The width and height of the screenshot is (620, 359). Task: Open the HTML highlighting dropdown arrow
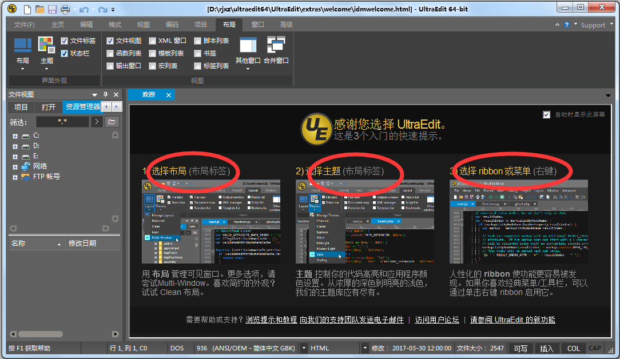click(365, 348)
